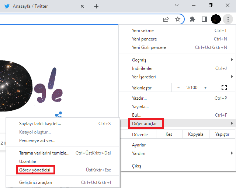The height and width of the screenshot is (188, 236).
Task: Expand the Geçmiş submenu
Action: point(177,60)
